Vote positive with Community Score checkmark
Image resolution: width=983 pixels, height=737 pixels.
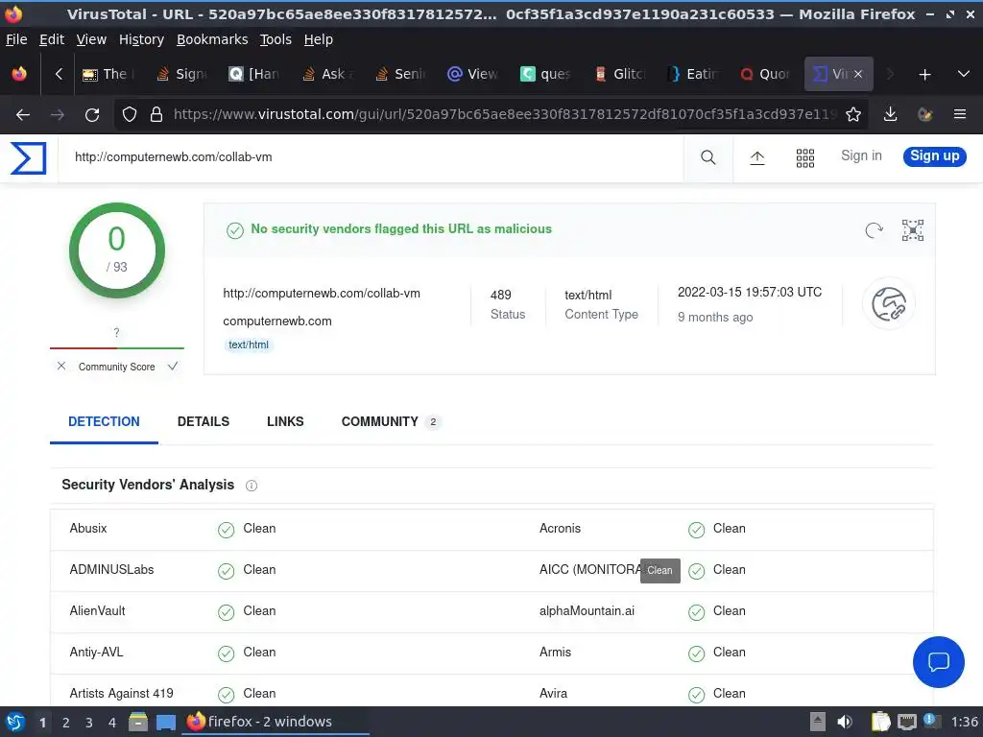click(x=173, y=366)
